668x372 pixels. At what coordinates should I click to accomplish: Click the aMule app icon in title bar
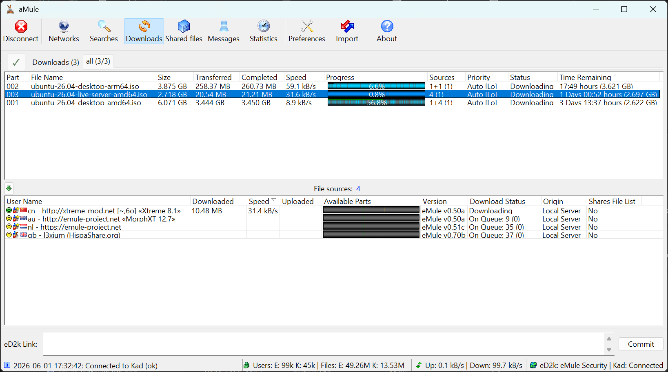pyautogui.click(x=10, y=9)
